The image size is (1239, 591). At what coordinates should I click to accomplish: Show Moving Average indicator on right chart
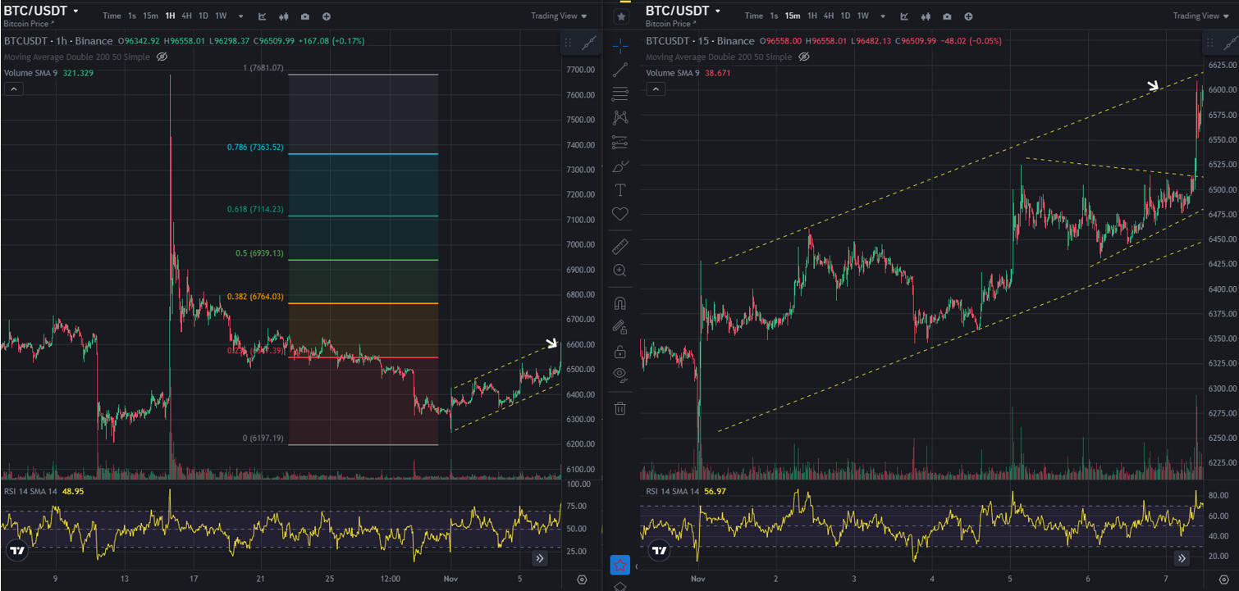tap(804, 57)
